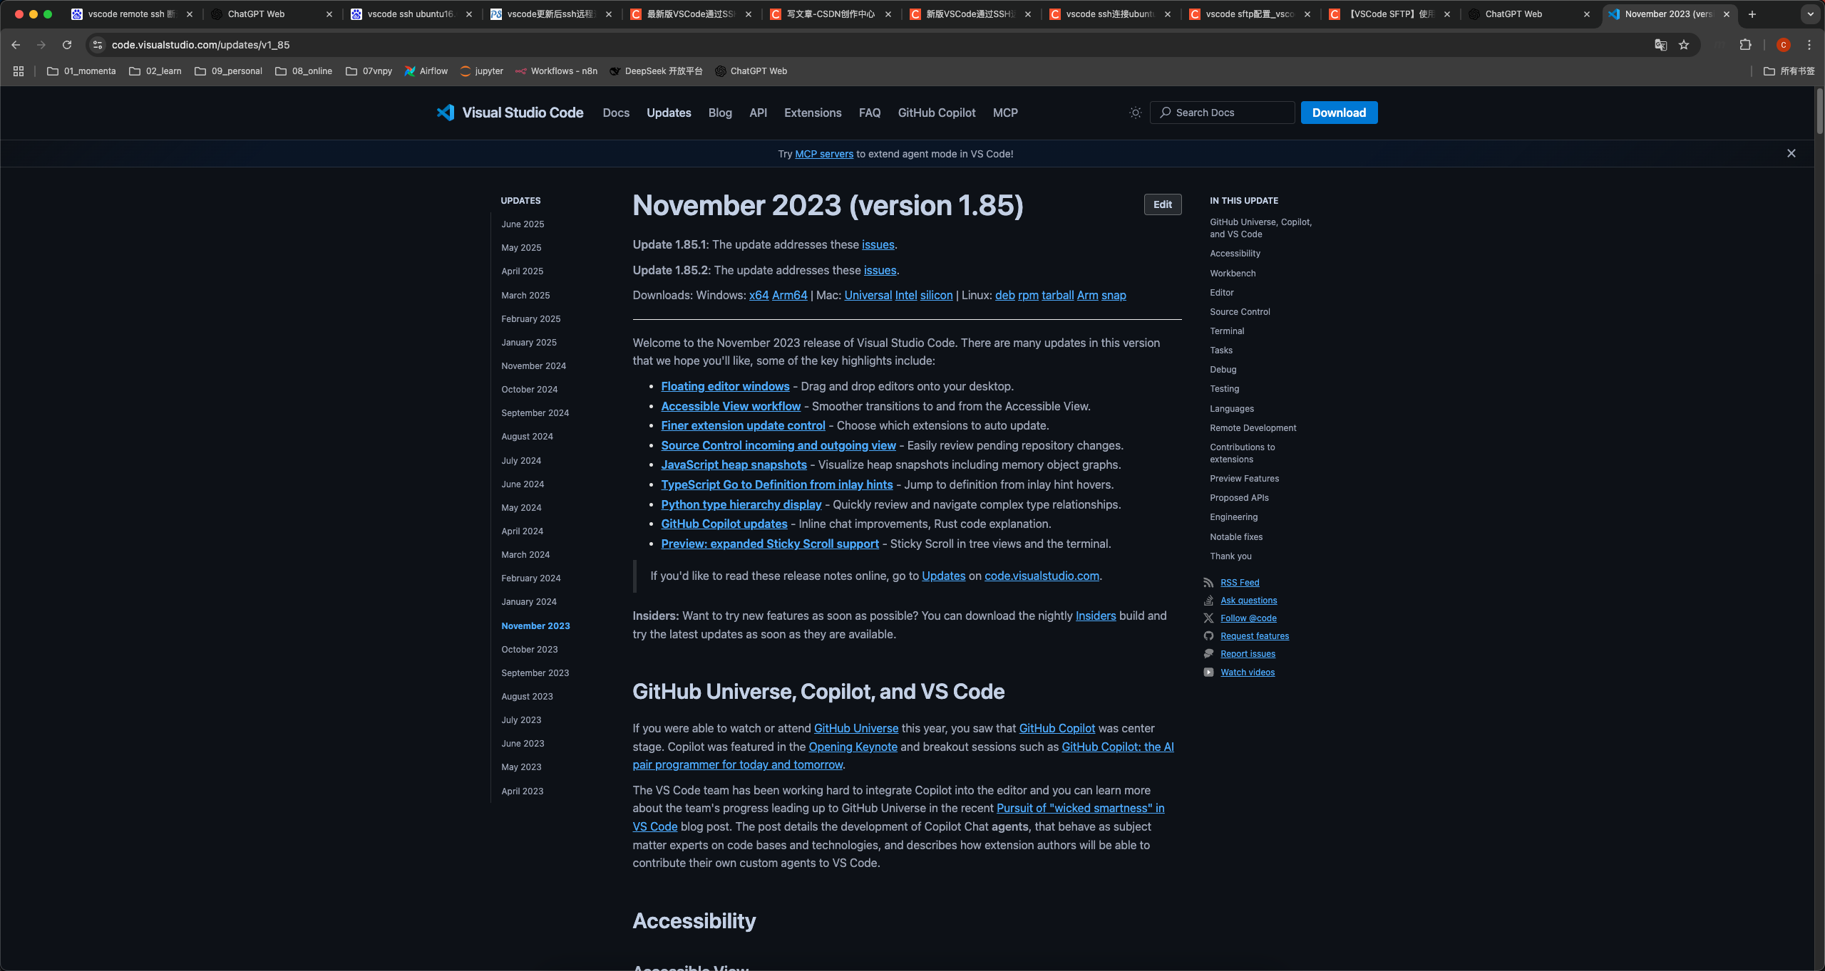The image size is (1825, 971).
Task: Select June 2025 in the updates list
Action: pos(523,224)
